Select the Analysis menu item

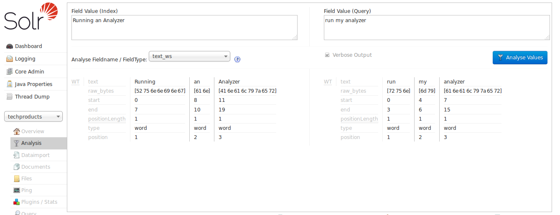point(31,143)
